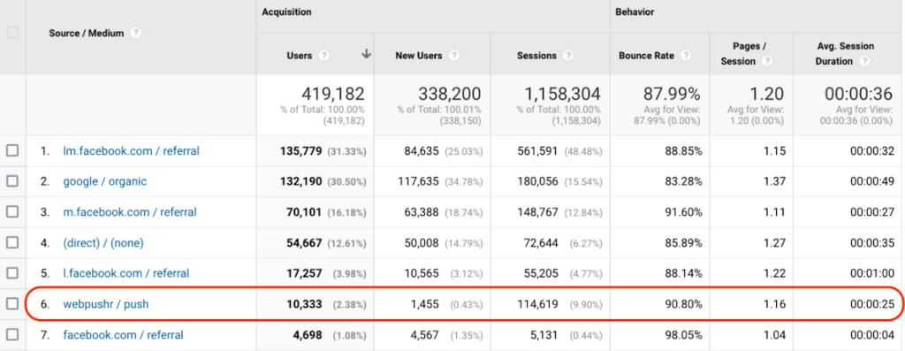
Task: Select total new users value 338,200
Action: tap(449, 94)
